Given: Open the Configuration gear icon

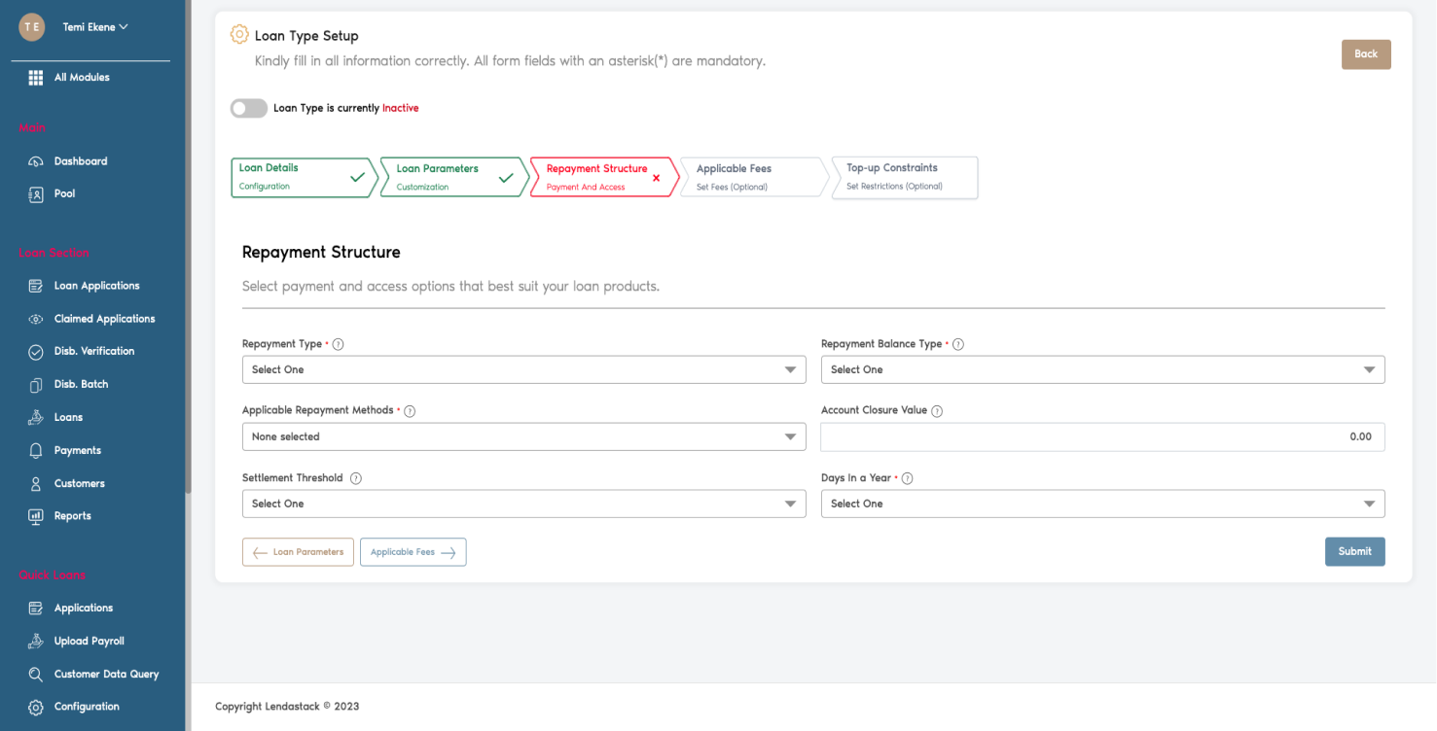Looking at the screenshot, I should (x=35, y=707).
